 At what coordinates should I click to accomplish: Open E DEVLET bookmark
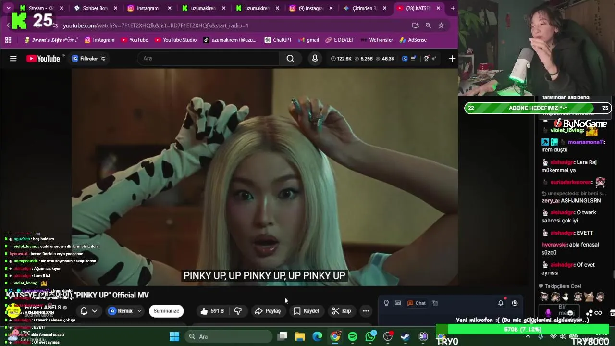pyautogui.click(x=340, y=40)
